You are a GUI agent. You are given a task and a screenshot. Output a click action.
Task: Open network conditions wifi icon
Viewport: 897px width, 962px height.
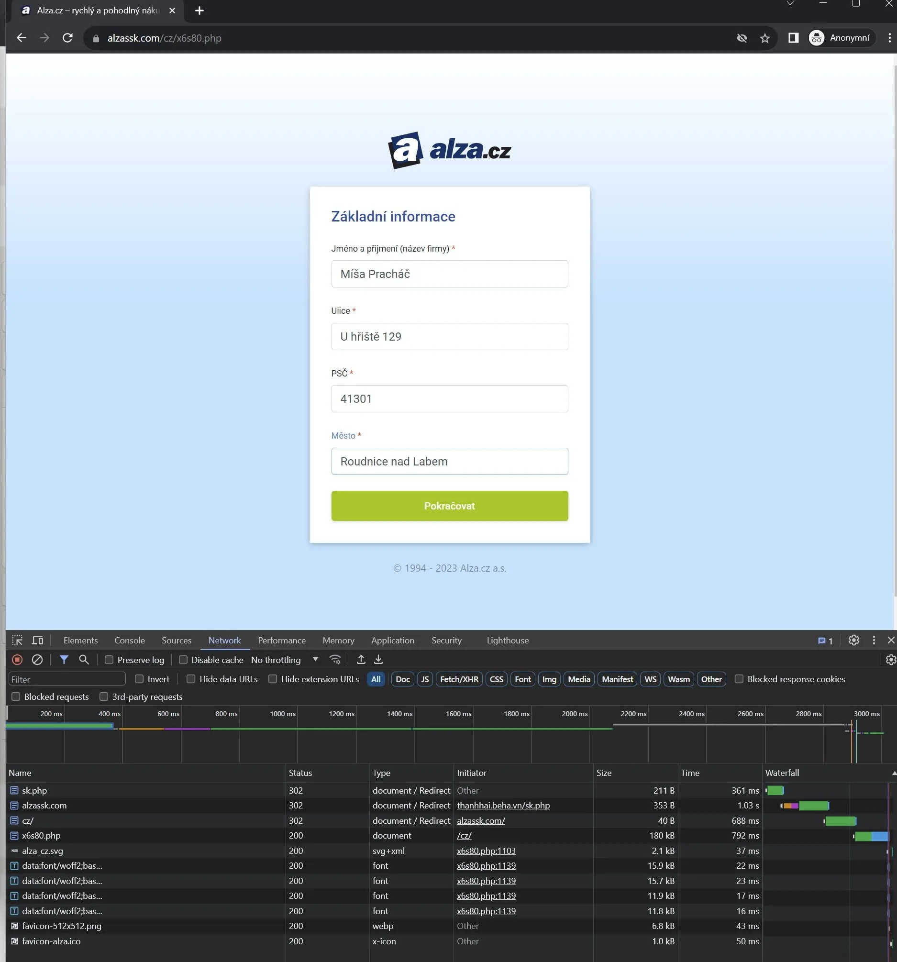click(335, 660)
